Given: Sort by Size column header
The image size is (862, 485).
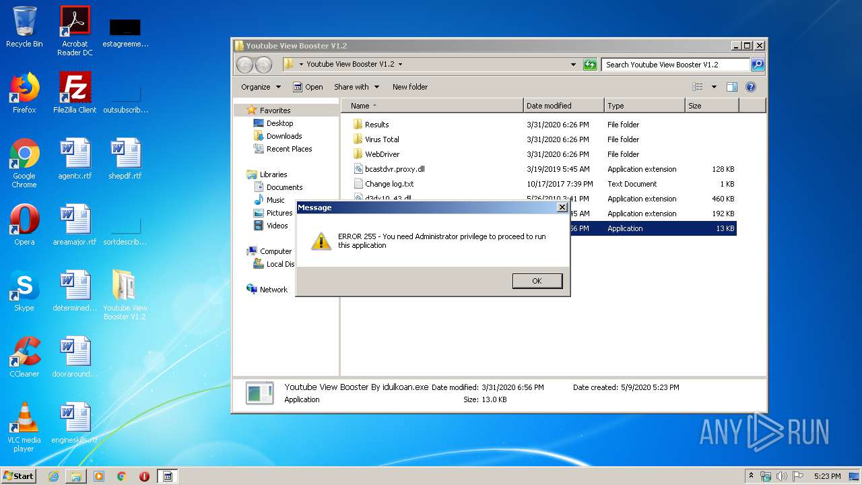Looking at the screenshot, I should coord(712,106).
